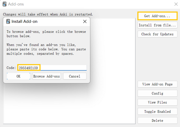Close the Add-ons window
The height and width of the screenshot is (127, 180).
[x=176, y=4]
